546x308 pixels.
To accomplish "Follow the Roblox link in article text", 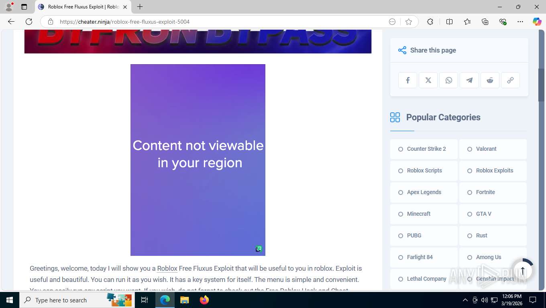I will pos(167,269).
